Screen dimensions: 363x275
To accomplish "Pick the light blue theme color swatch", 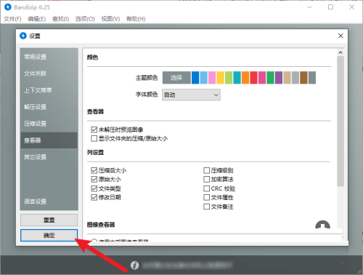I will (x=204, y=78).
